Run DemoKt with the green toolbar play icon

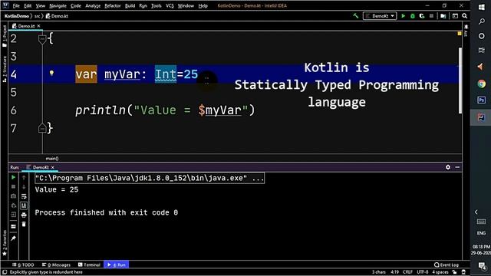point(403,16)
